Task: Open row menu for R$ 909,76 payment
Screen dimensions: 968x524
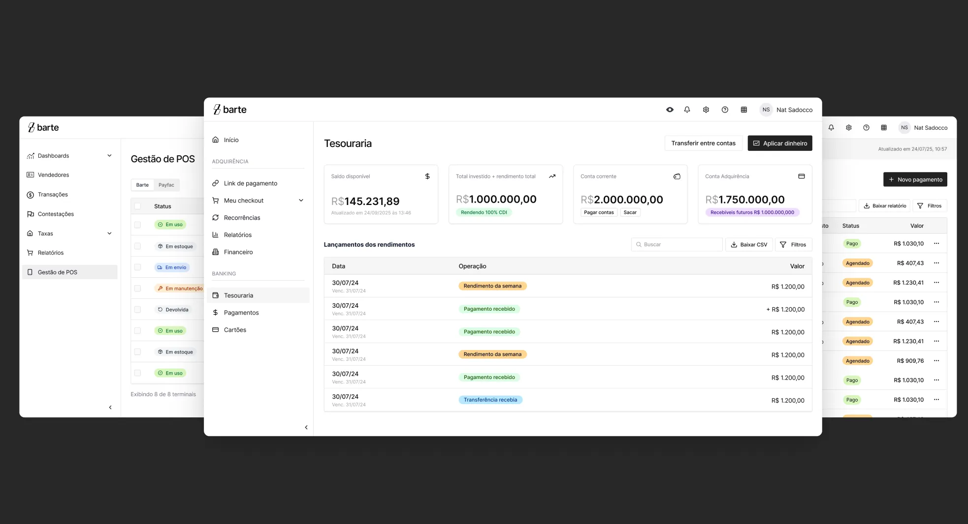Action: click(936, 361)
